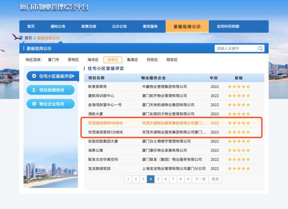This screenshot has width=288, height=209.
Task: Filter by 翔安区 region
Action: [x=172, y=60]
